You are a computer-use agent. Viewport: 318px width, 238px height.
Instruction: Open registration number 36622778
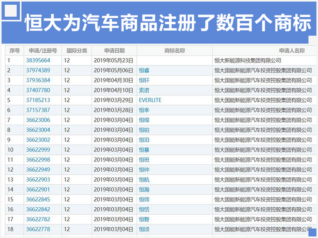[x=38, y=229]
